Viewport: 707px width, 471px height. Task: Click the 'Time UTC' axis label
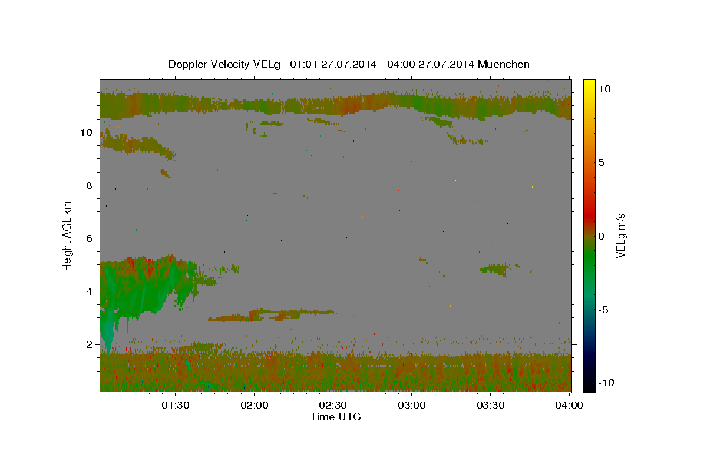coord(335,417)
